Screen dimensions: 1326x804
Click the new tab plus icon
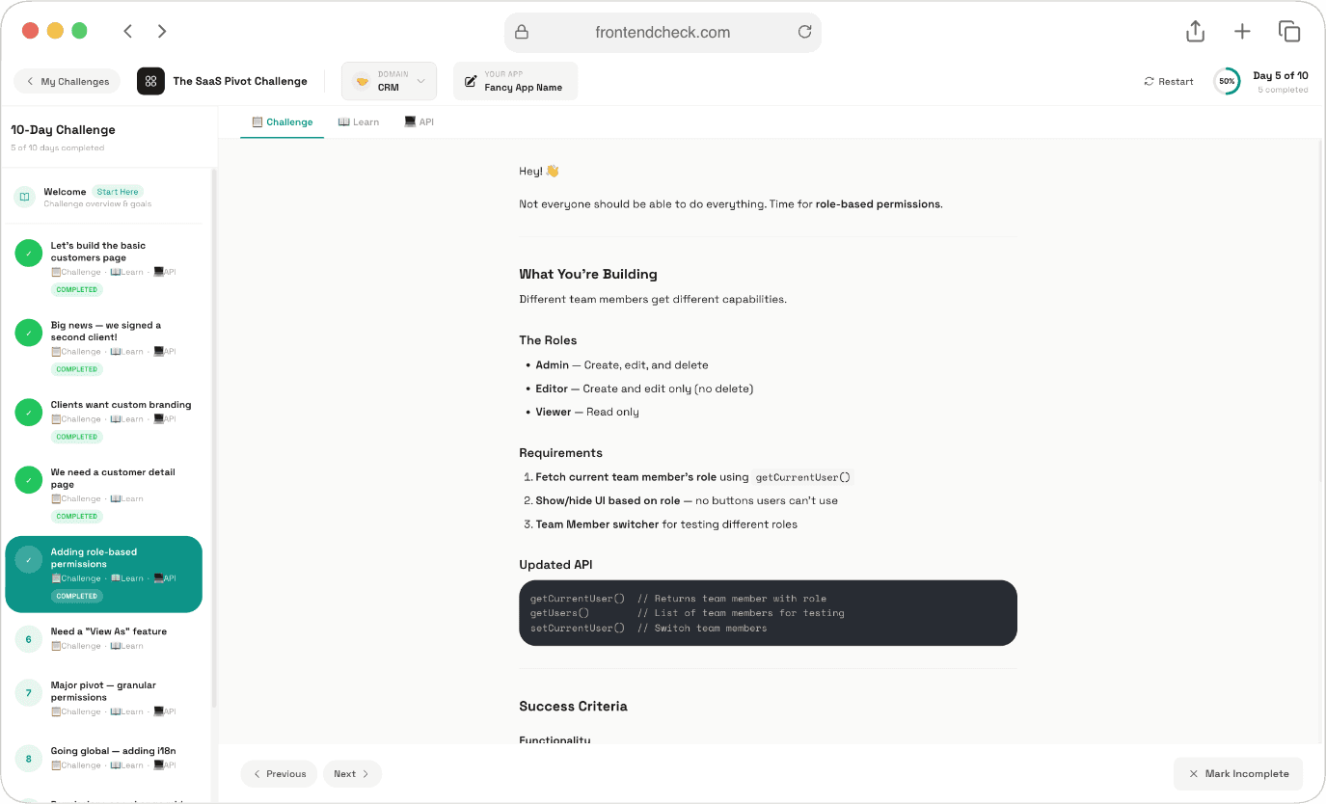1242,31
